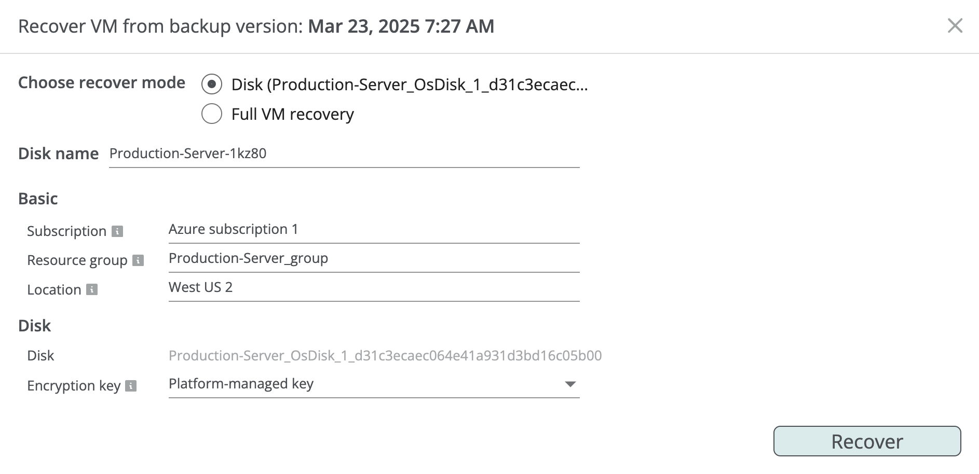979x474 pixels.
Task: Select the Disk recover mode radio button
Action: pos(212,84)
